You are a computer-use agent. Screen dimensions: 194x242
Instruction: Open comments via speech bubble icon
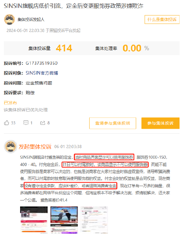(26, 123)
